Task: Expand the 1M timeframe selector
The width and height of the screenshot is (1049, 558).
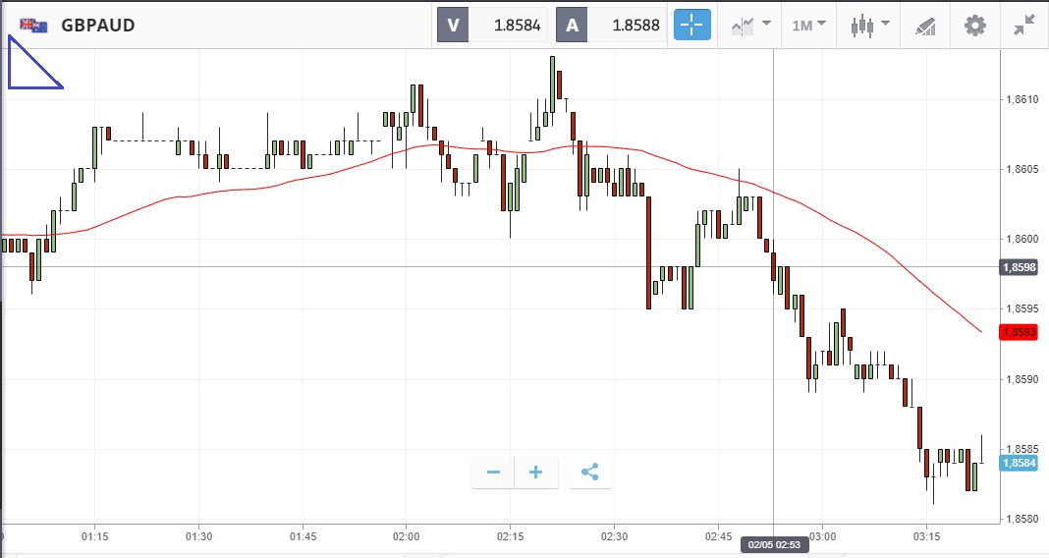Action: (808, 26)
